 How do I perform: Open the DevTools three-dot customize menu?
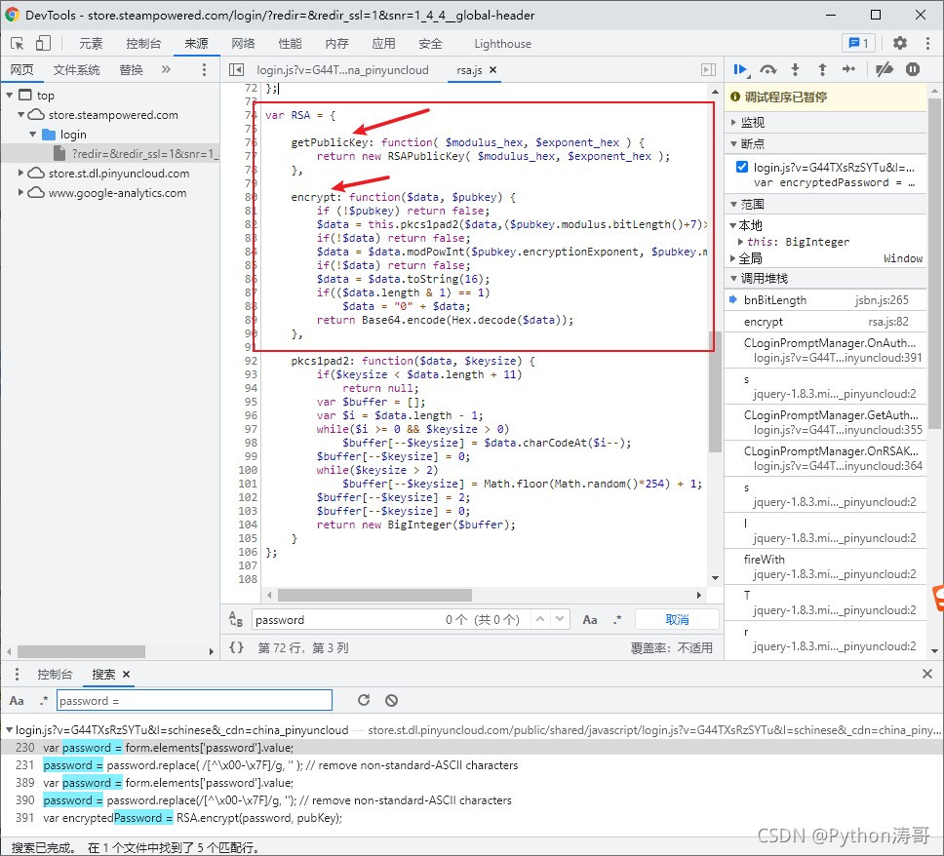(927, 43)
